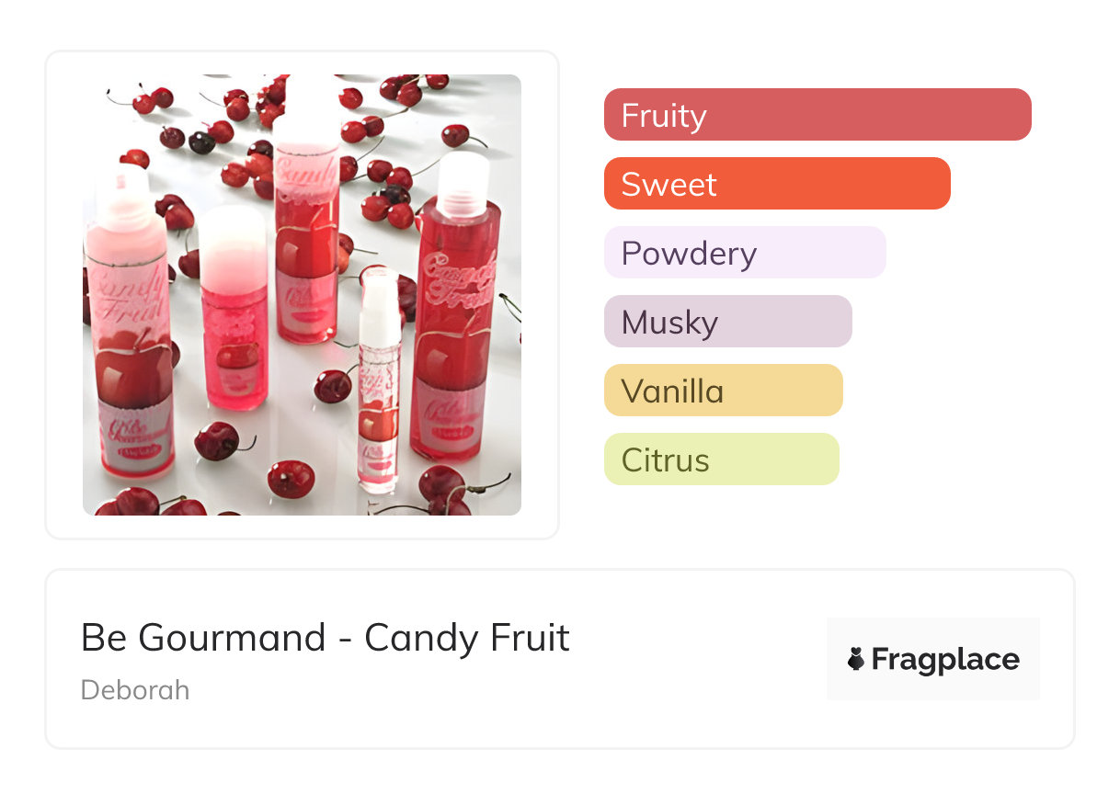Click the green Citrus accord bar
The height and width of the screenshot is (794, 1120).
point(721,459)
